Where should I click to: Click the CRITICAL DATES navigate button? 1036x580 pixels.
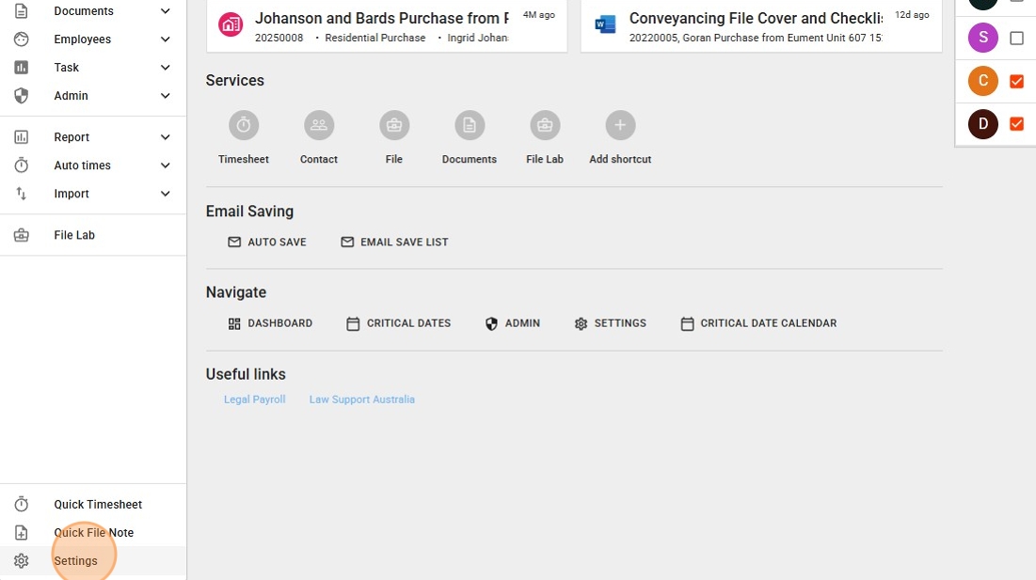[x=399, y=323]
